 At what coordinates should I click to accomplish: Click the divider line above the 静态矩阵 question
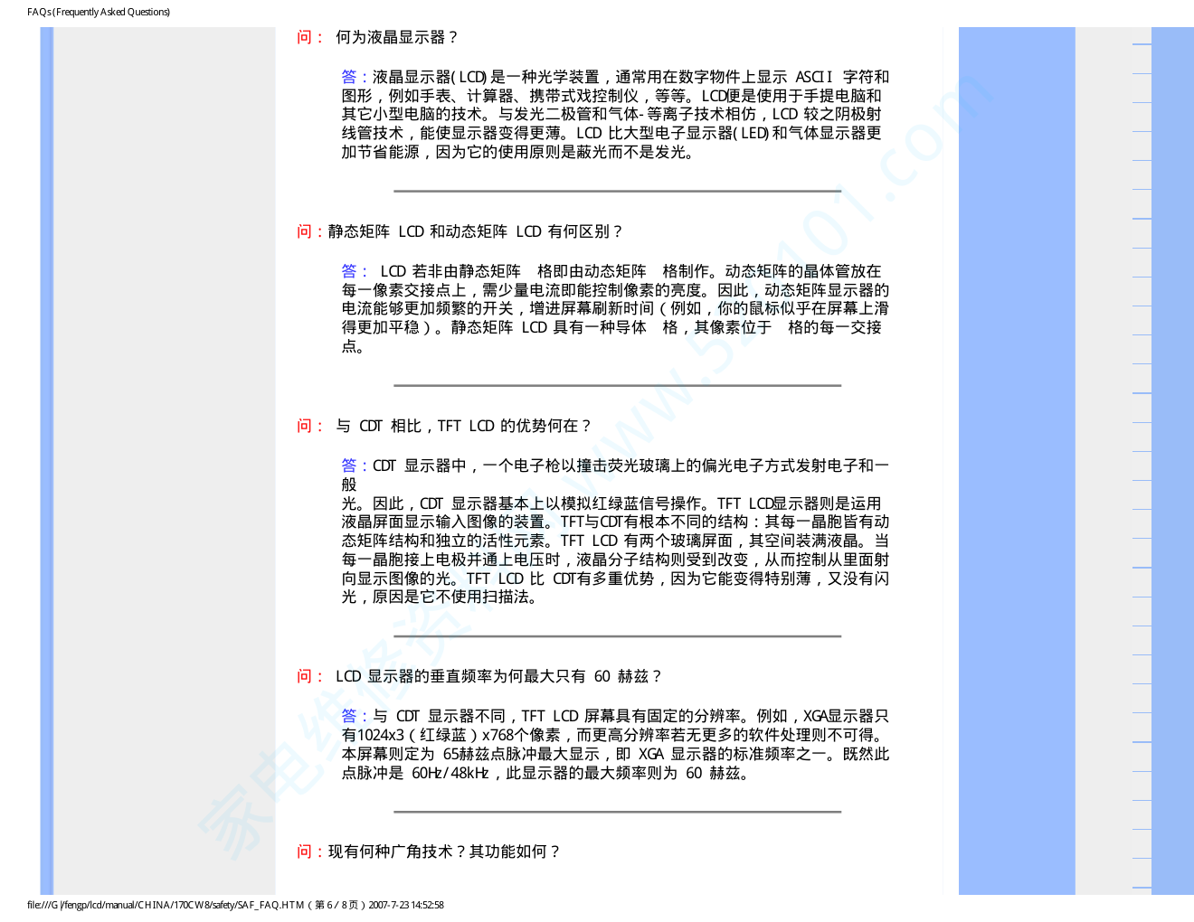[x=617, y=192]
